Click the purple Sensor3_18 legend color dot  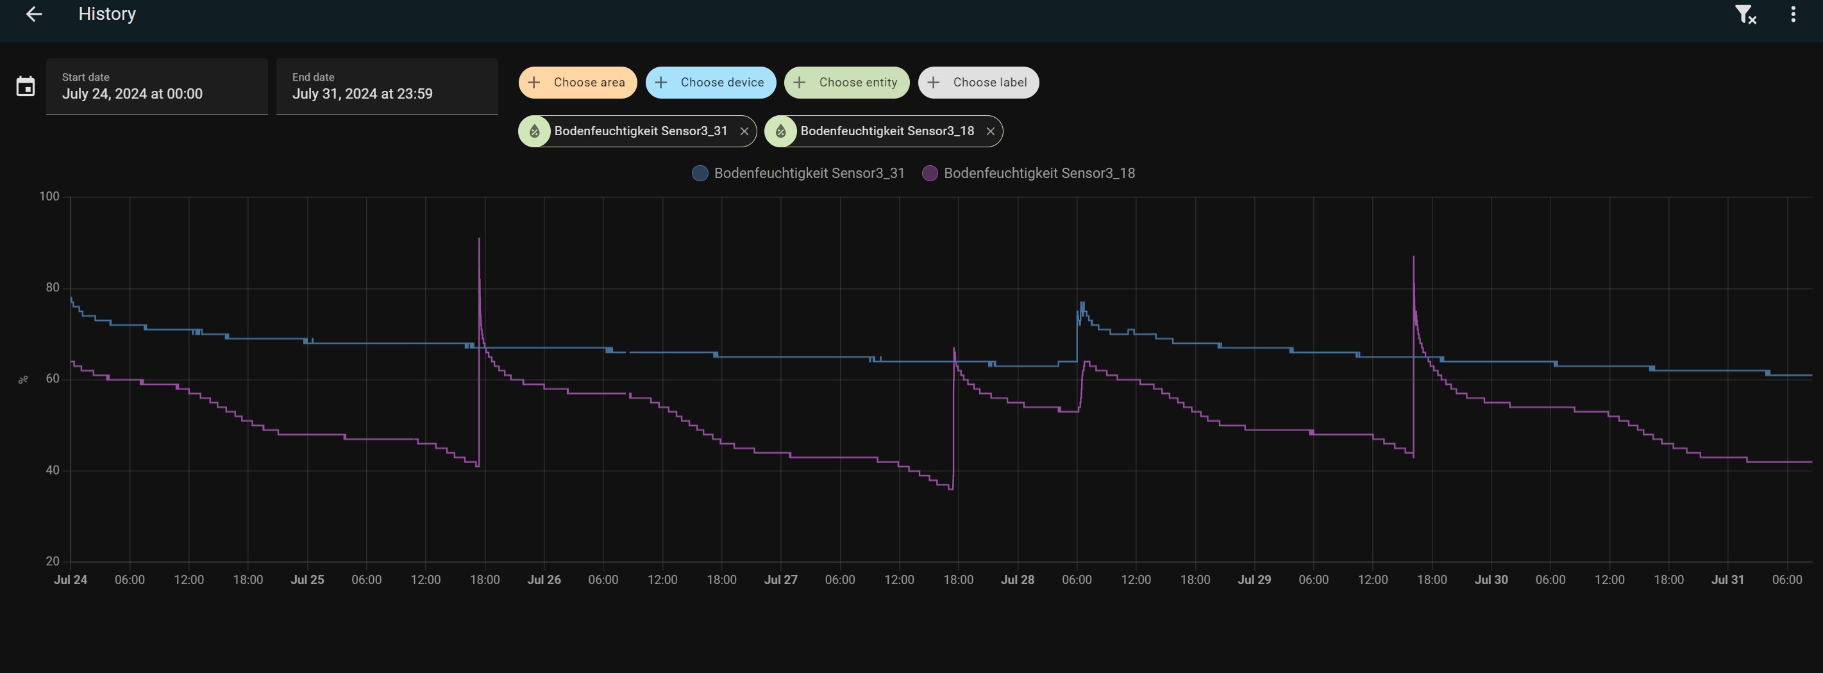pos(930,173)
